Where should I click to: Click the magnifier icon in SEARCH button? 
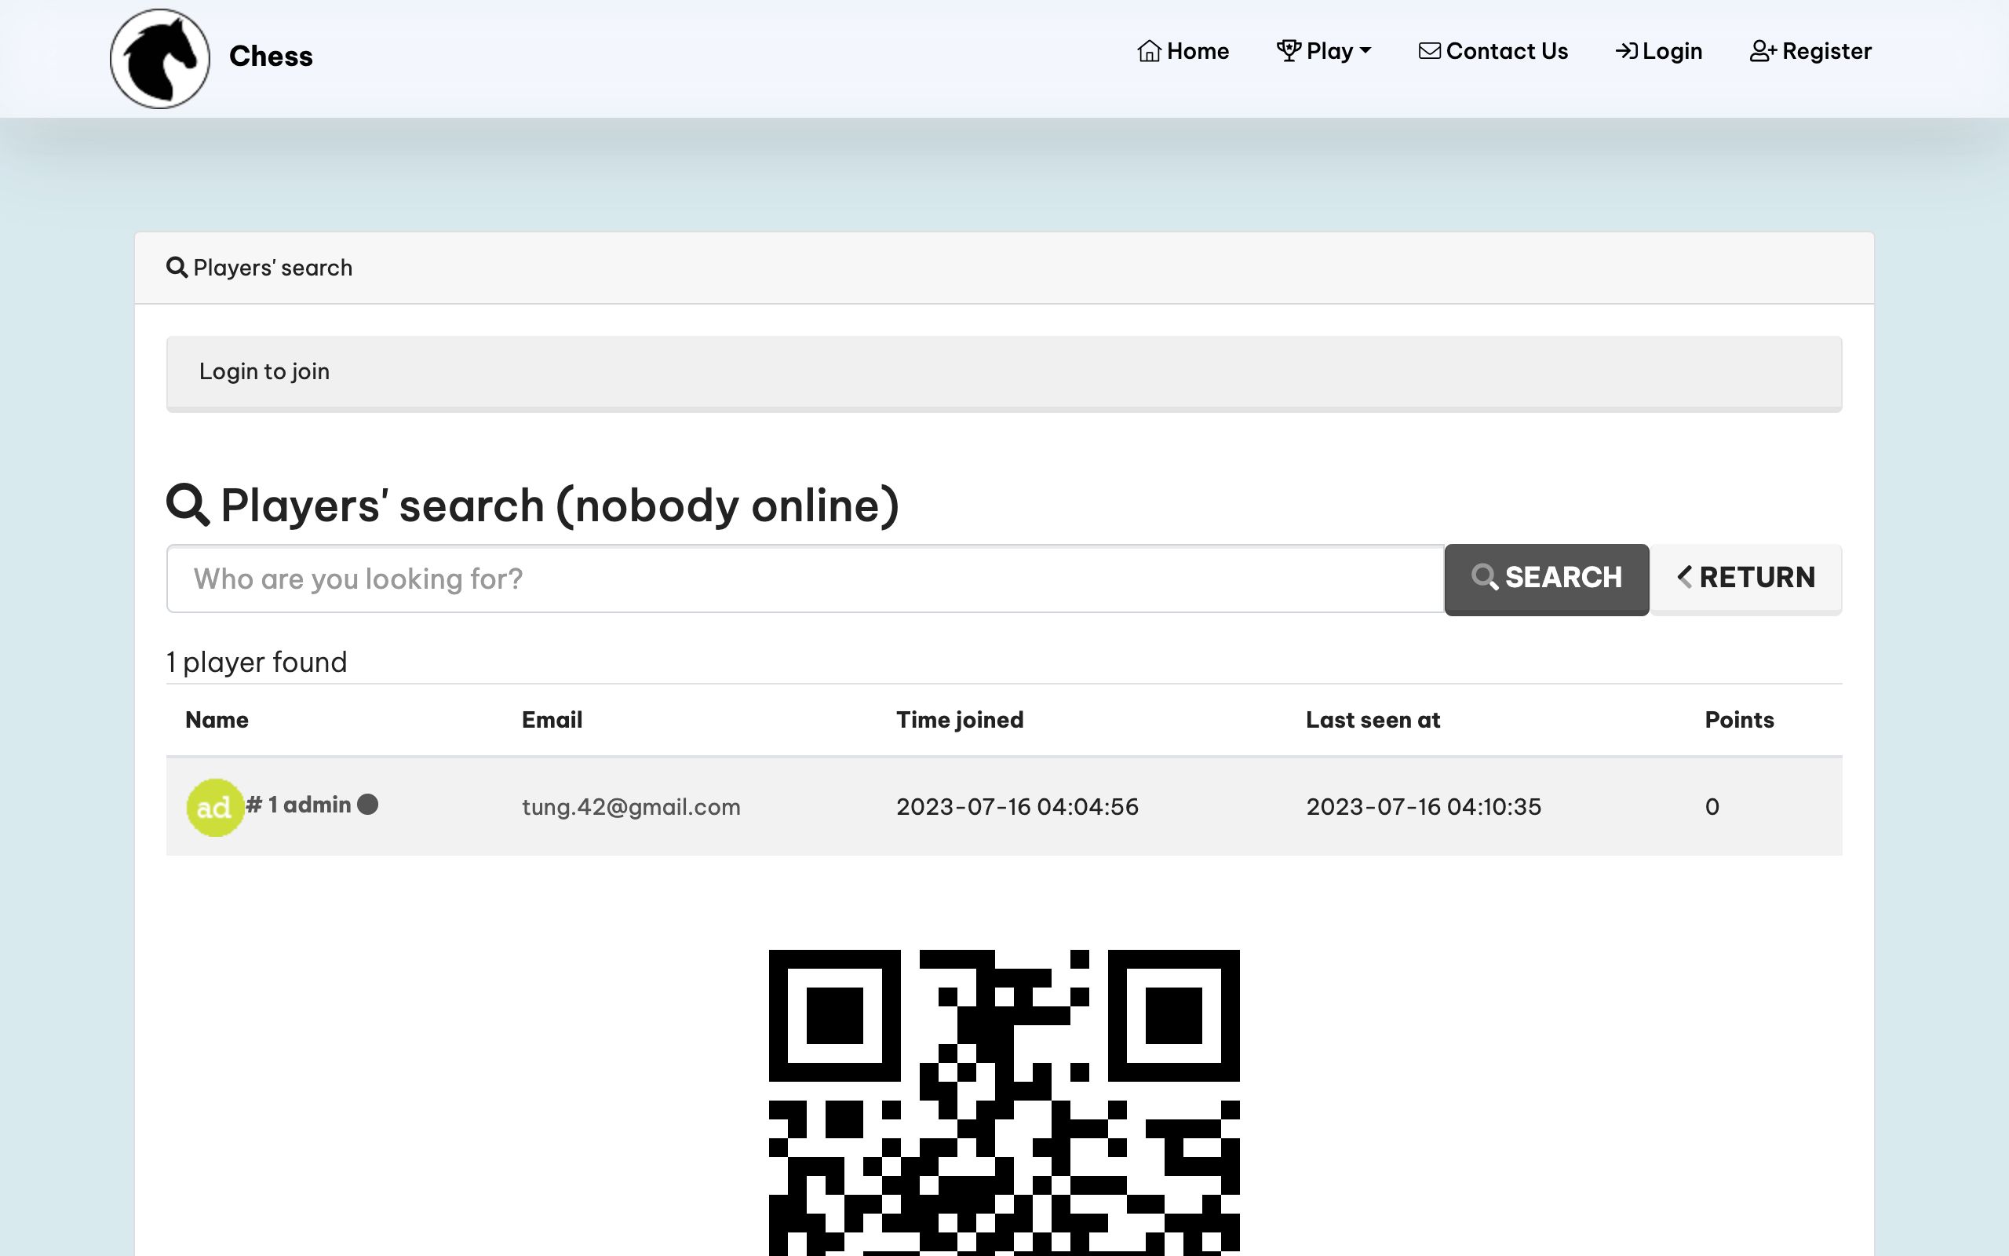pos(1484,576)
